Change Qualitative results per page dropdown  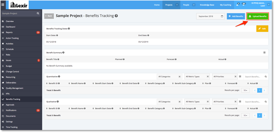point(245,116)
